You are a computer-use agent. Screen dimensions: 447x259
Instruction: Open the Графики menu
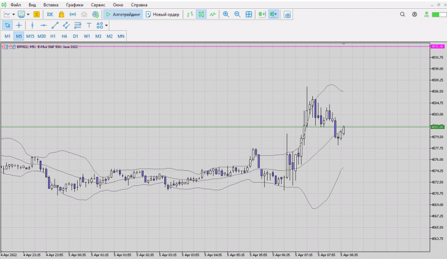75,5
